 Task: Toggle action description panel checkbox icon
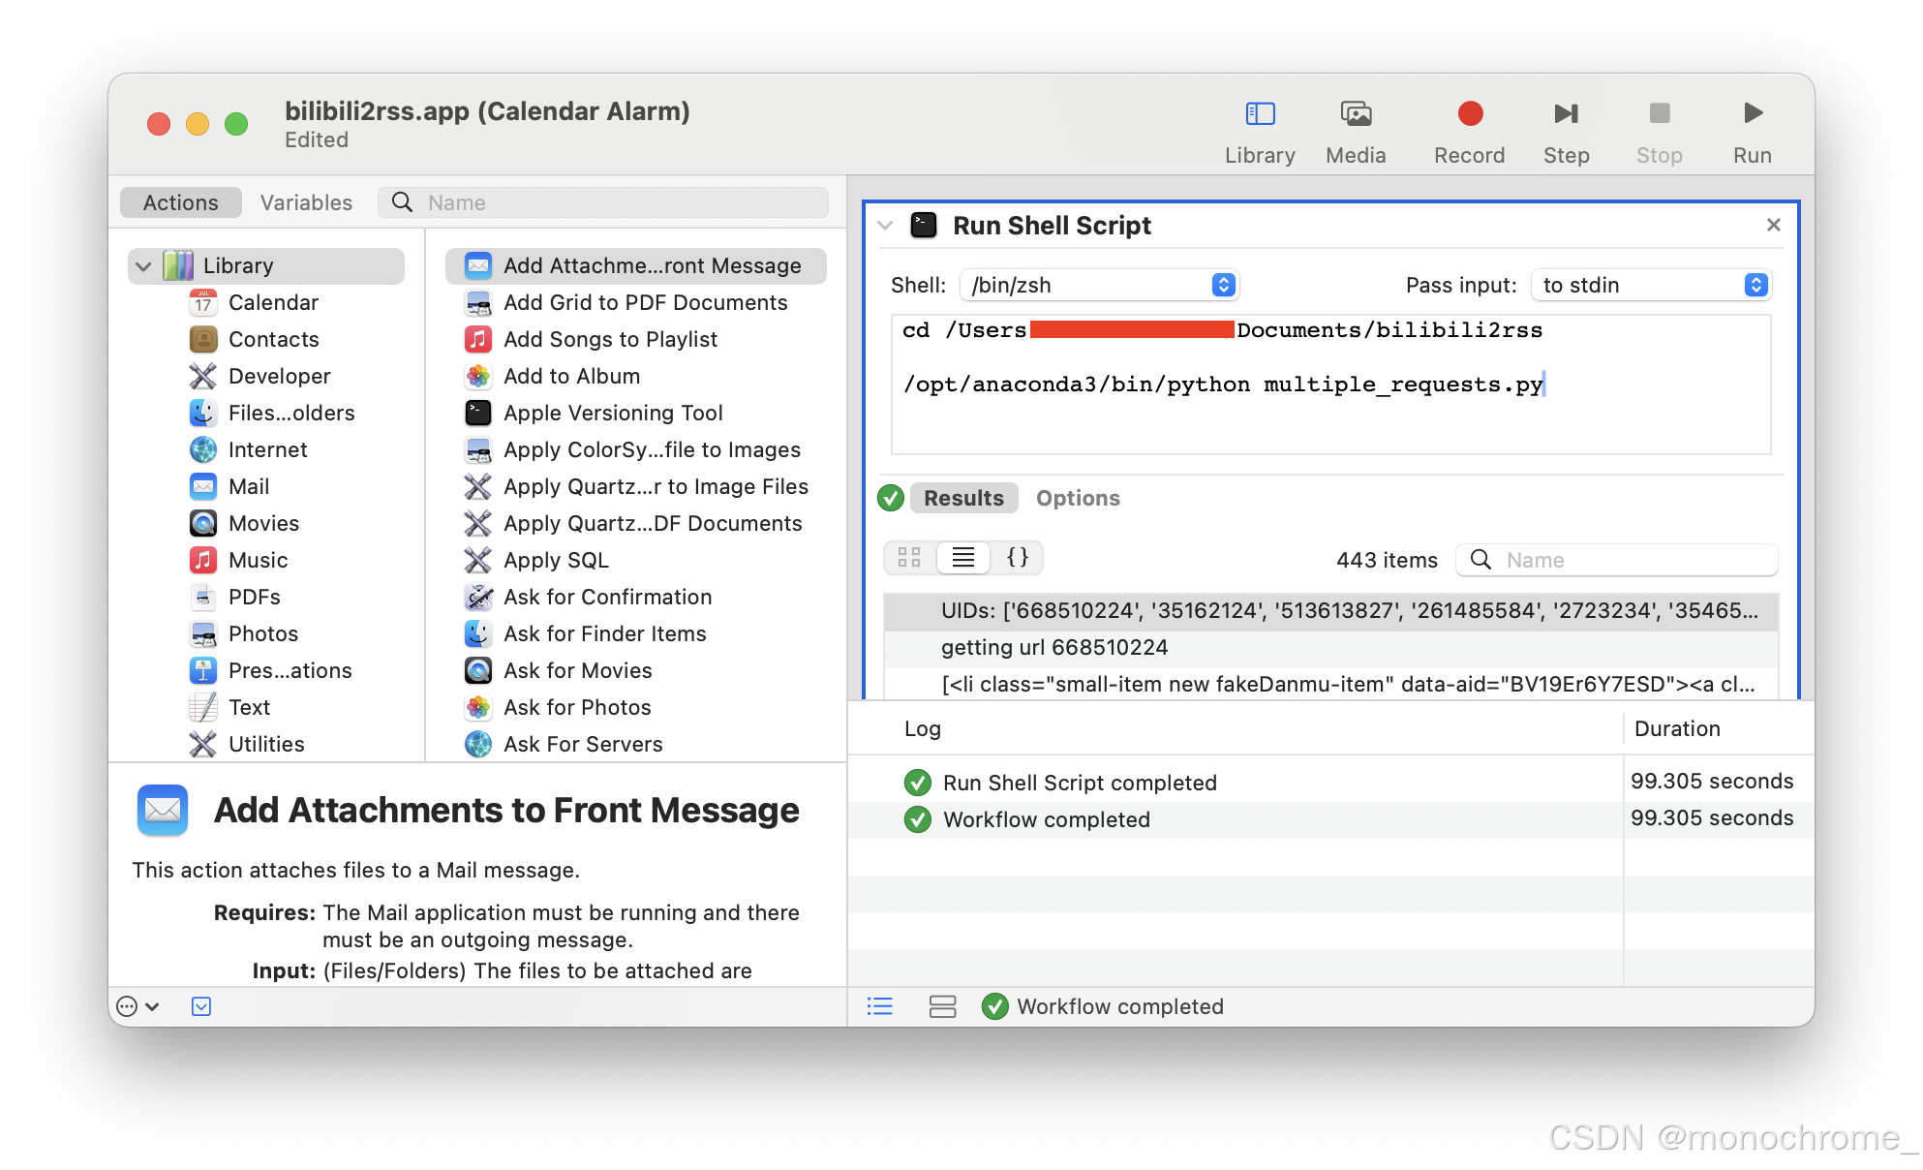pos(201,1006)
